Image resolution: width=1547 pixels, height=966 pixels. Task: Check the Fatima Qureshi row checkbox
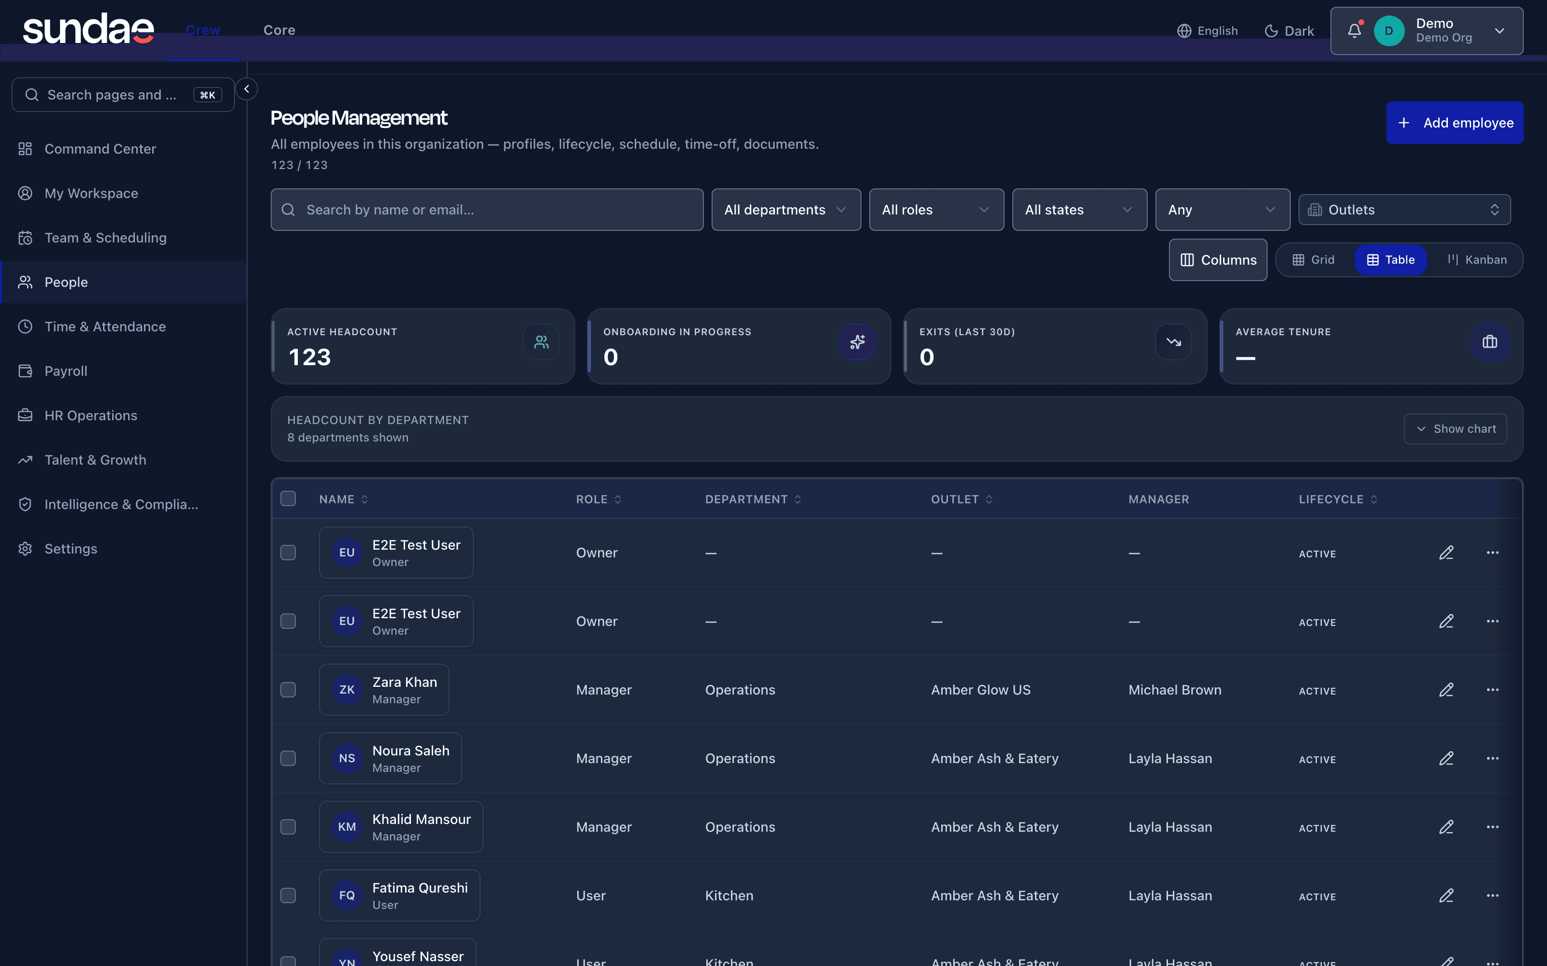288,895
